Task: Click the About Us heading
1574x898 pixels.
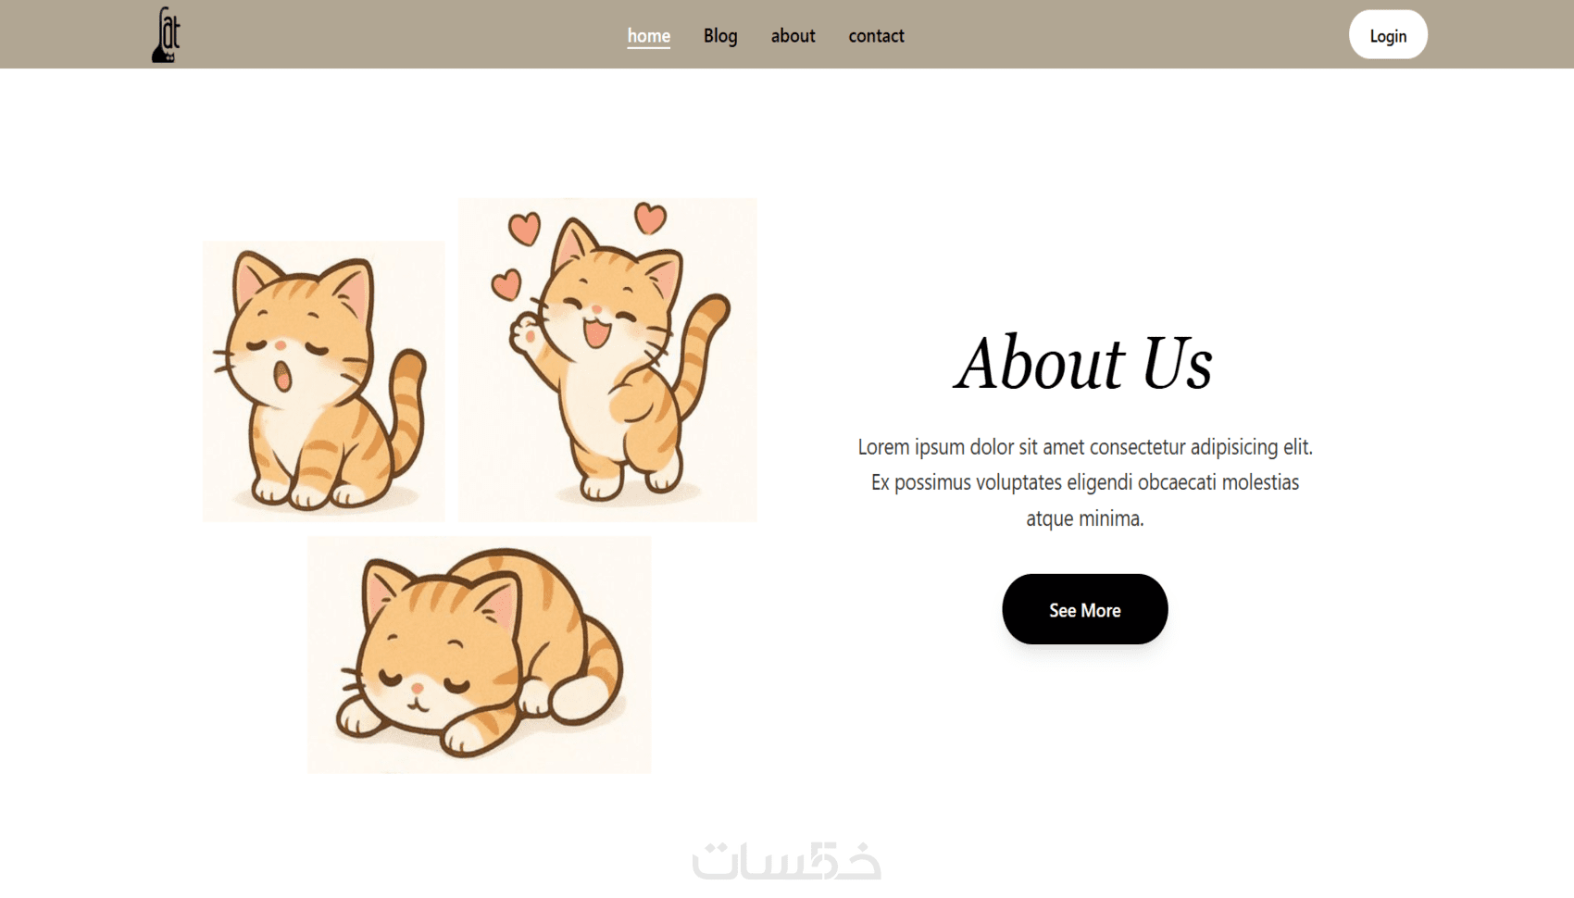Action: (x=1084, y=363)
